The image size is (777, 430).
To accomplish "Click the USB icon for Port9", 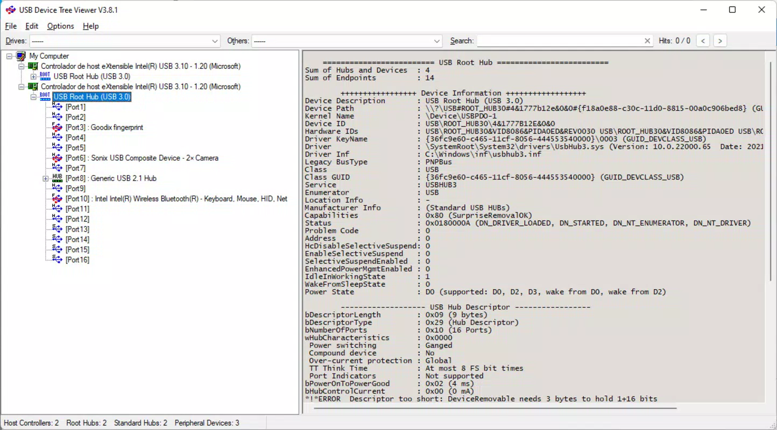I will [x=57, y=188].
